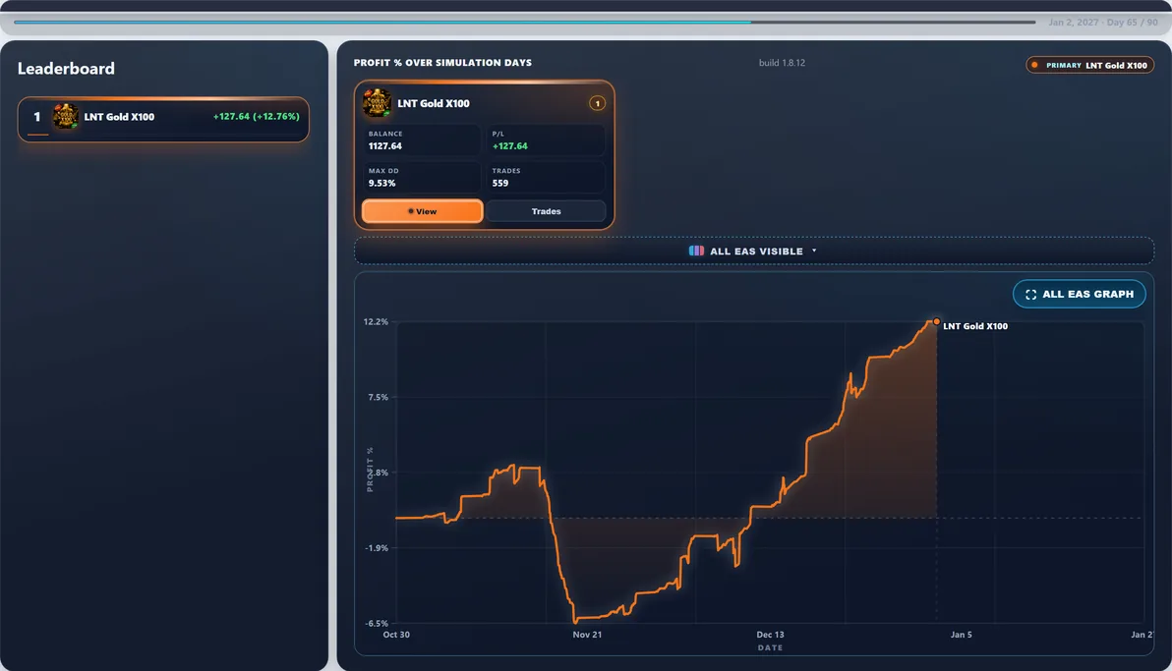Click the PRIMARY LNT Gold X100 badge
The height and width of the screenshot is (671, 1172).
click(1089, 65)
